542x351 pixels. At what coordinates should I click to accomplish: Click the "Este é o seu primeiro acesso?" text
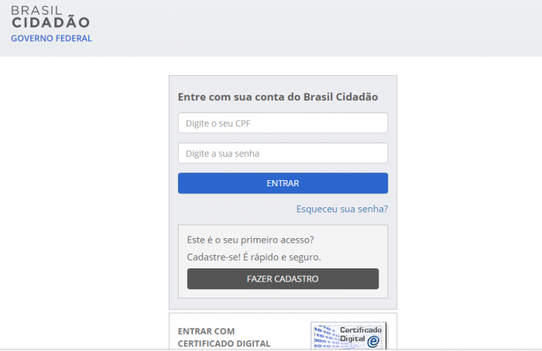pyautogui.click(x=250, y=240)
